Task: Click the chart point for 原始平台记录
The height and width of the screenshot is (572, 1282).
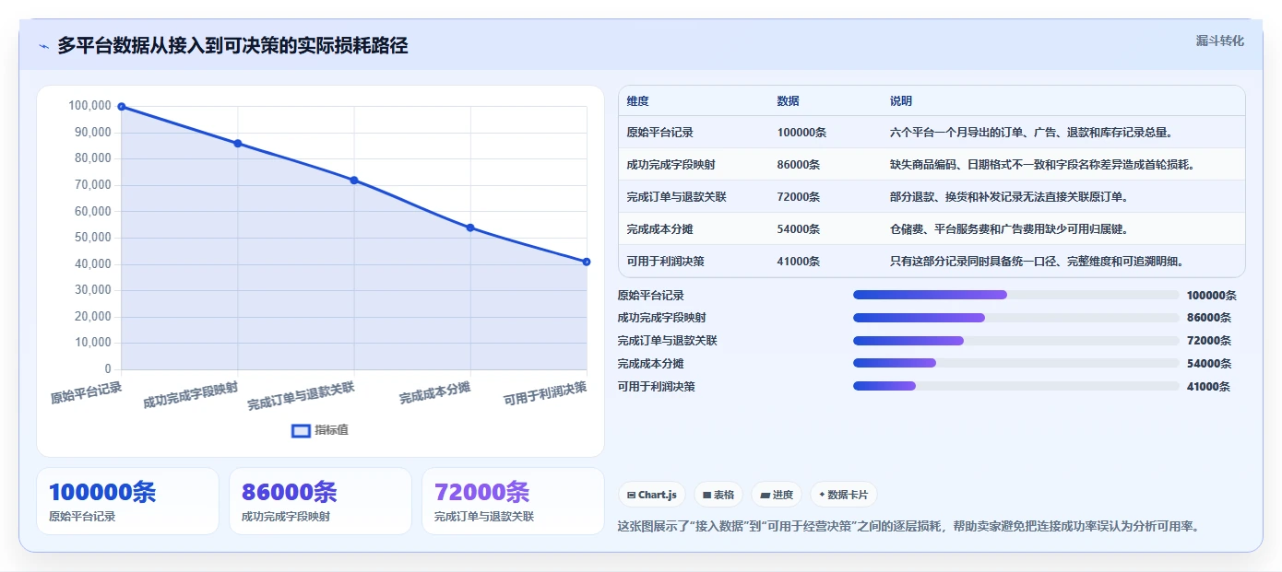Action: point(122,107)
